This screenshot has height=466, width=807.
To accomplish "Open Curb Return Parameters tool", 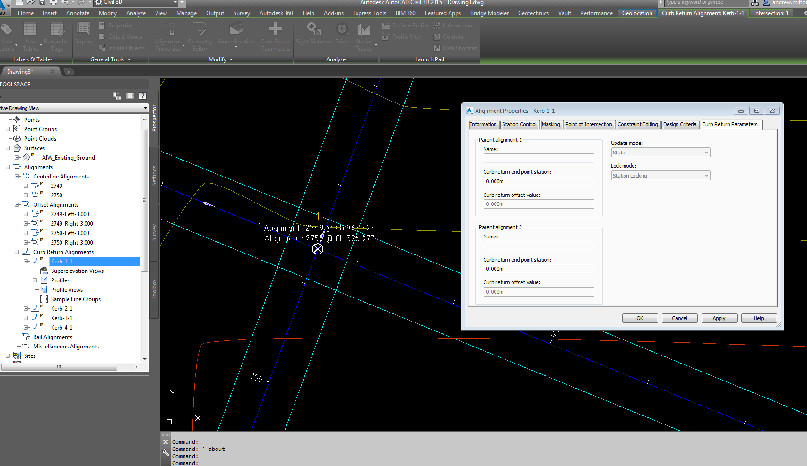I will [x=275, y=36].
